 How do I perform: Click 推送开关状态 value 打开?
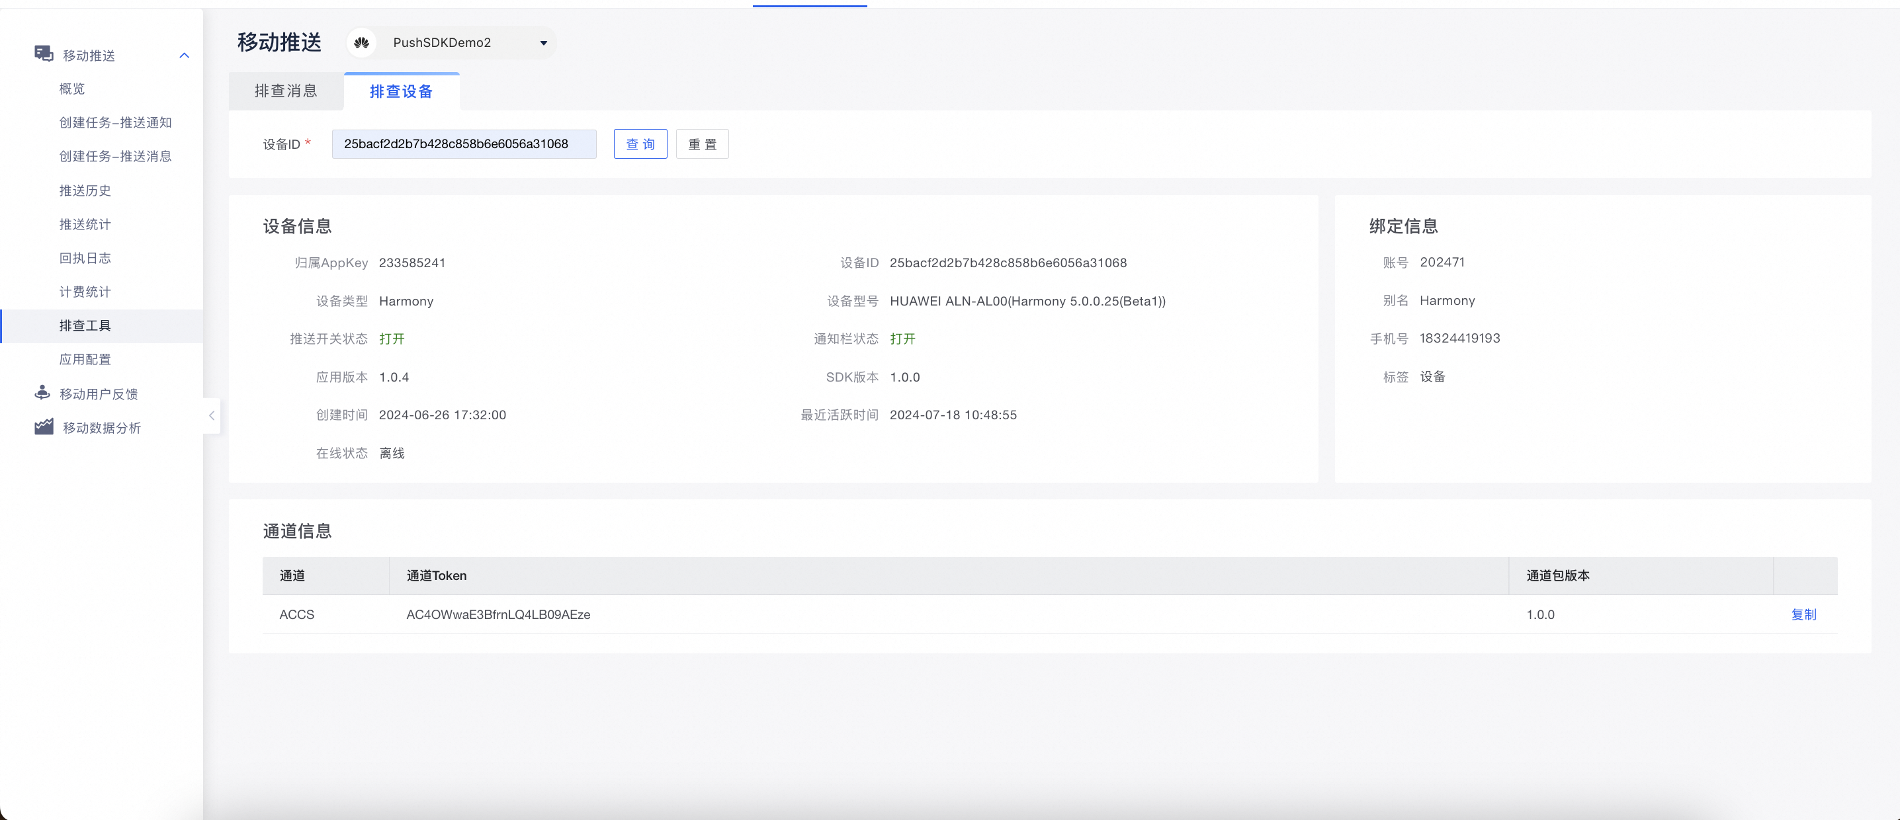(392, 339)
